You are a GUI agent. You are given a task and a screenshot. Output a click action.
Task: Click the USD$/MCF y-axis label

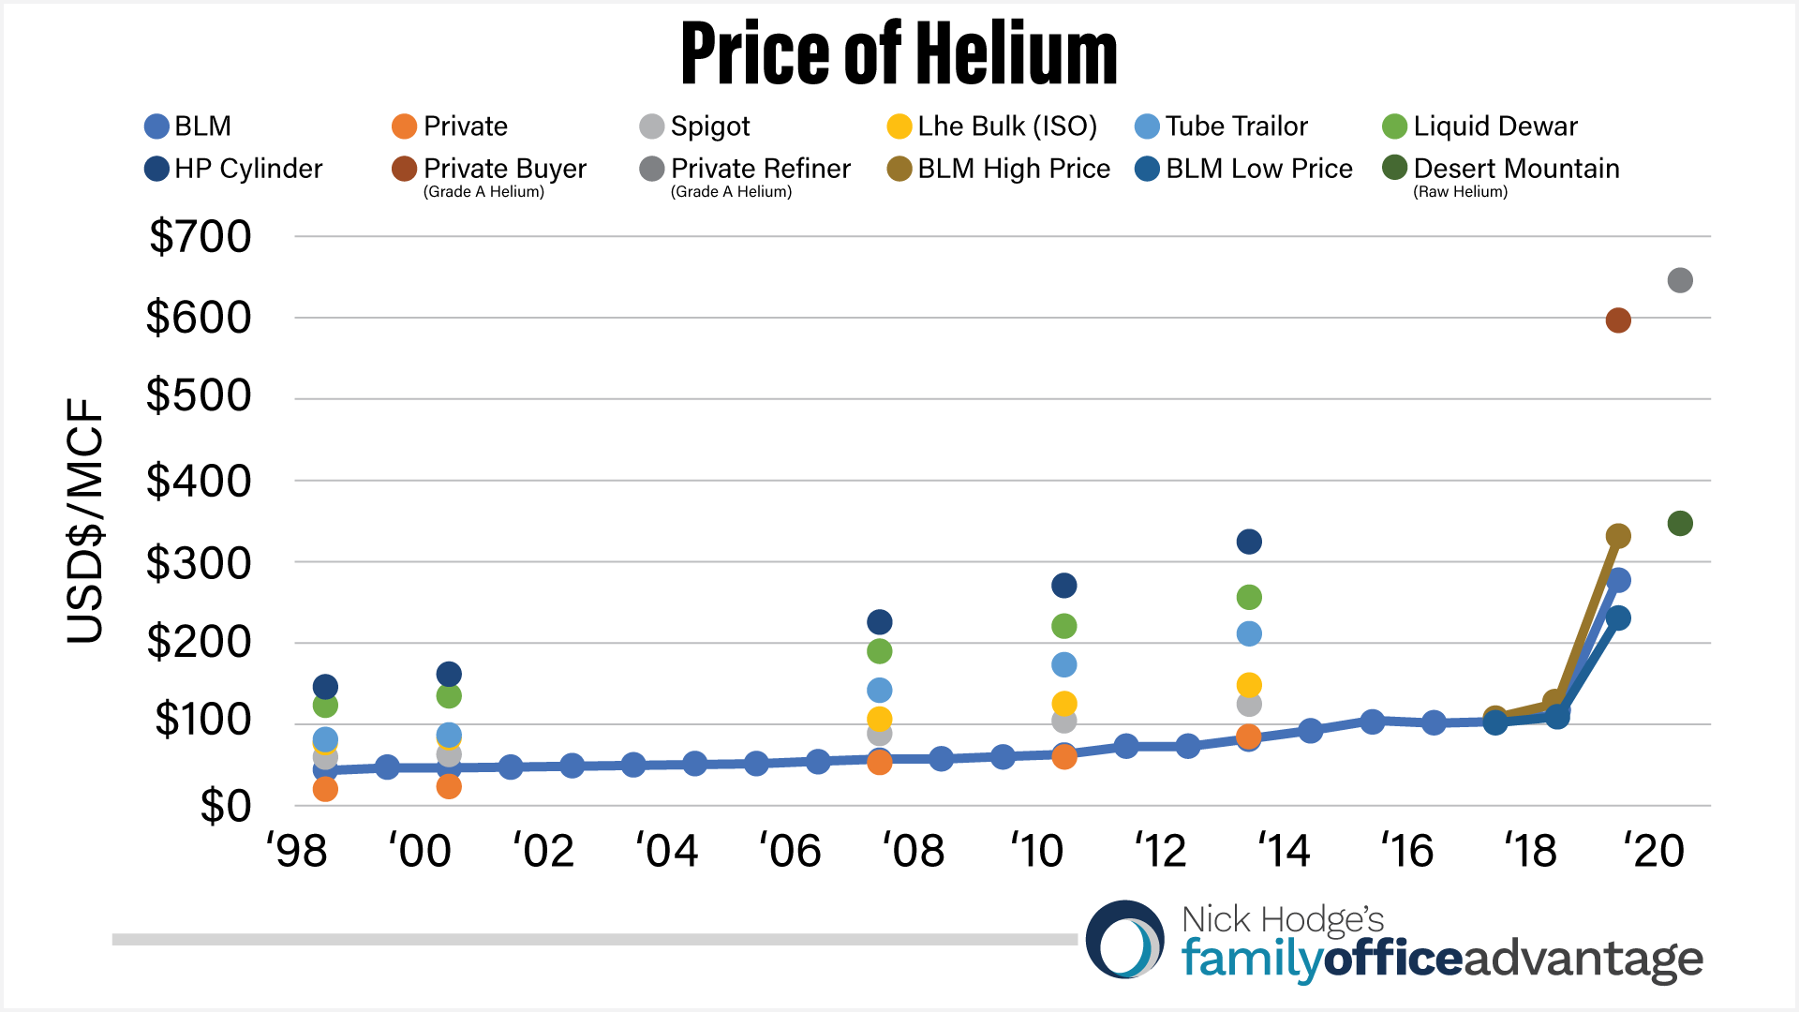pos(84,520)
